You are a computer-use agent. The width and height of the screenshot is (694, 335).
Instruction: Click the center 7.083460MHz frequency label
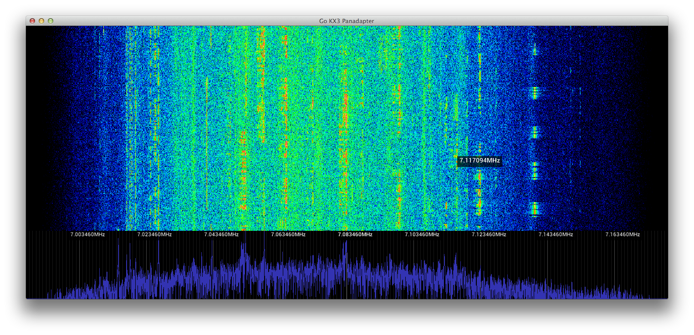tap(355, 234)
